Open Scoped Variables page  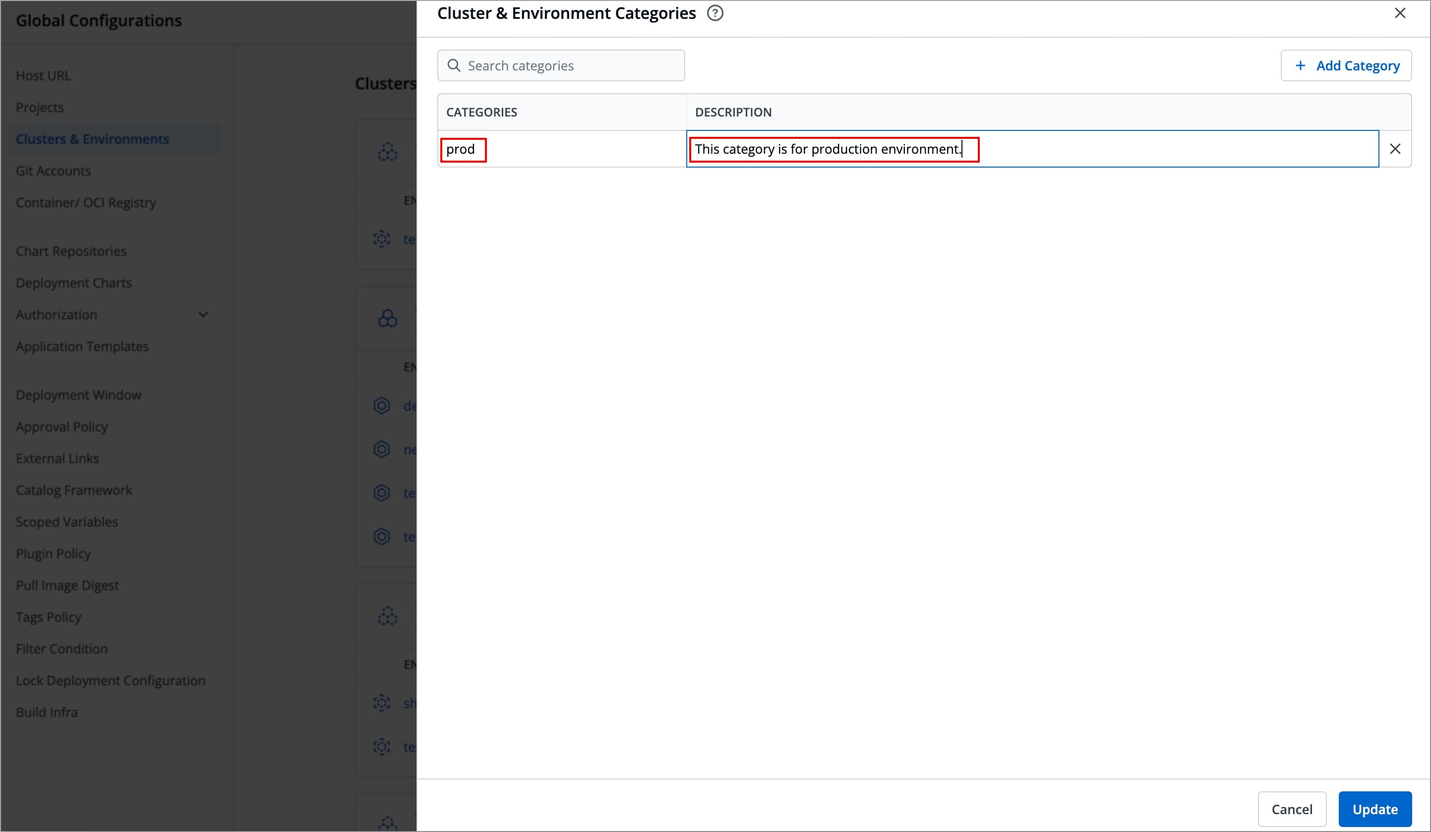67,522
